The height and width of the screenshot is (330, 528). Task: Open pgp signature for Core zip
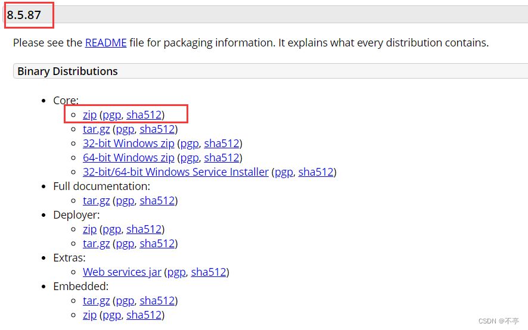112,115
